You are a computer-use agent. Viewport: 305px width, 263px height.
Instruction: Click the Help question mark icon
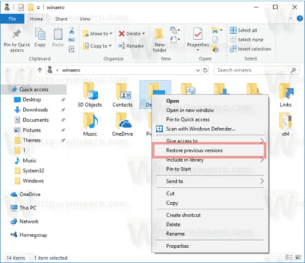(x=300, y=19)
